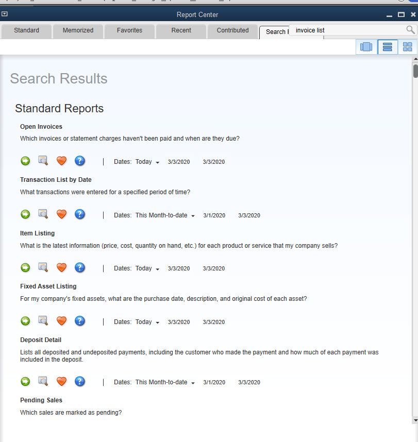Click the scrollbar down arrow
The width and height of the screenshot is (418, 442).
coord(415,420)
